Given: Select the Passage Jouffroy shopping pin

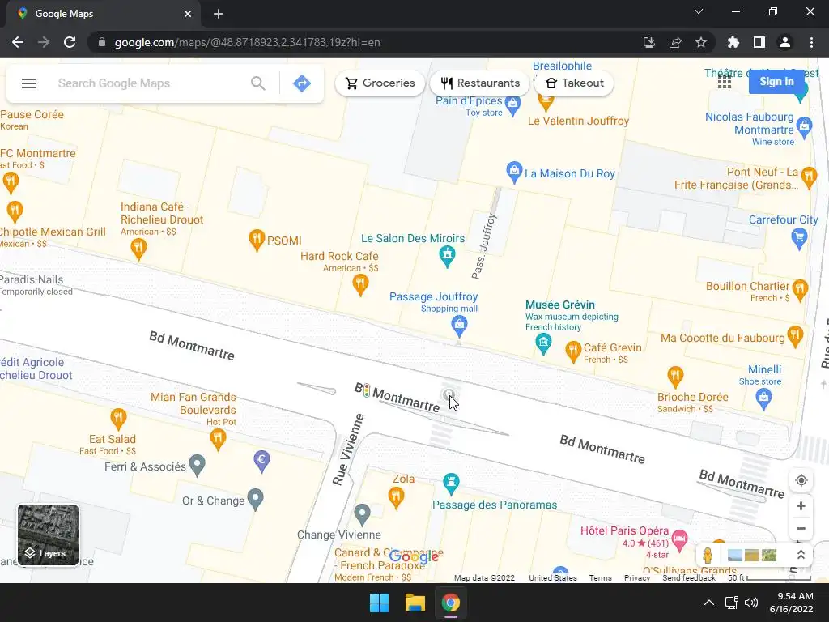Looking at the screenshot, I should pyautogui.click(x=459, y=326).
